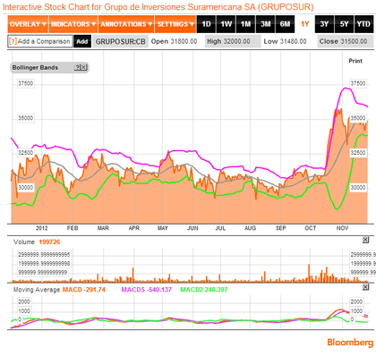This screenshot has width=376, height=356.
Task: Choose the 5Y time range
Action: click(x=344, y=24)
